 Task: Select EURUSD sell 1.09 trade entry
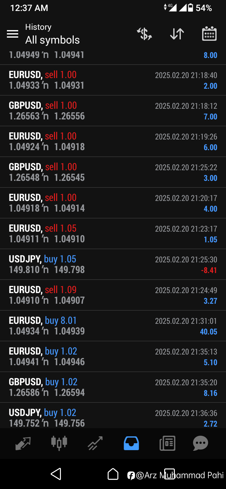(113, 295)
